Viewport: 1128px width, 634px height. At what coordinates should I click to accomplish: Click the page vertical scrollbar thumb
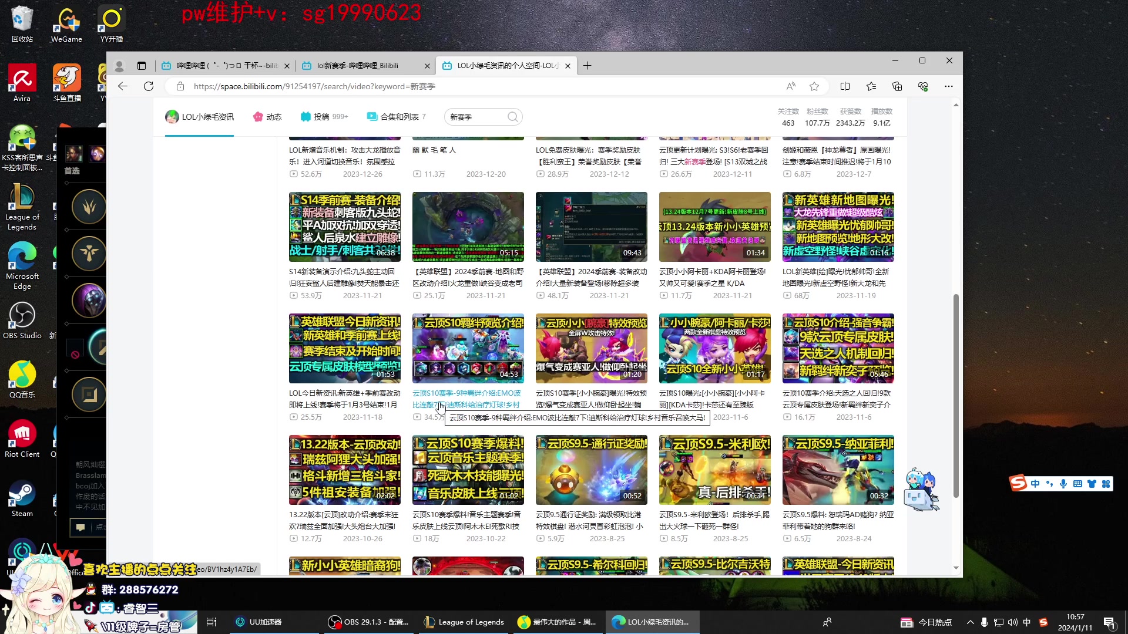point(956,395)
